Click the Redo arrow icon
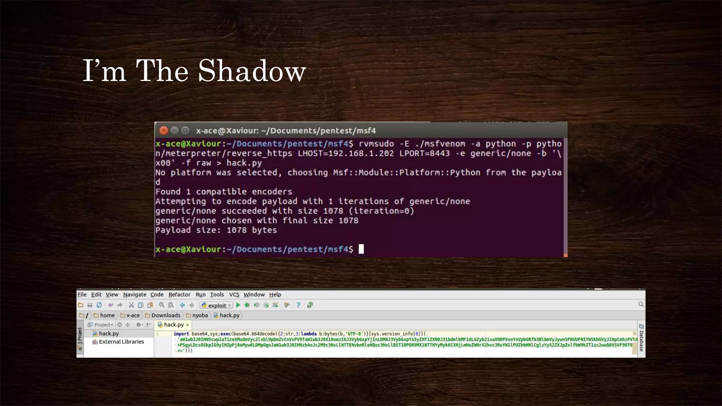The height and width of the screenshot is (406, 722). pos(120,305)
